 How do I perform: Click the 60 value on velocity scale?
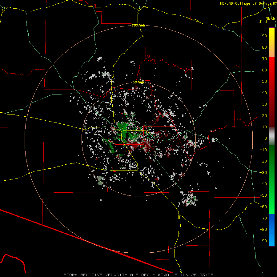pos(264,70)
